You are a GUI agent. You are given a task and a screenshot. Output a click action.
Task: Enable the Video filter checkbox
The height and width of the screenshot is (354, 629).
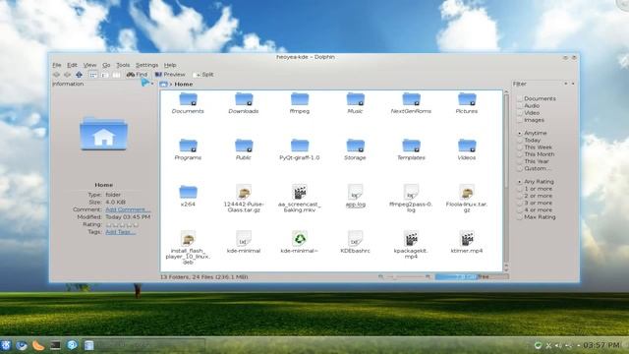(520, 113)
